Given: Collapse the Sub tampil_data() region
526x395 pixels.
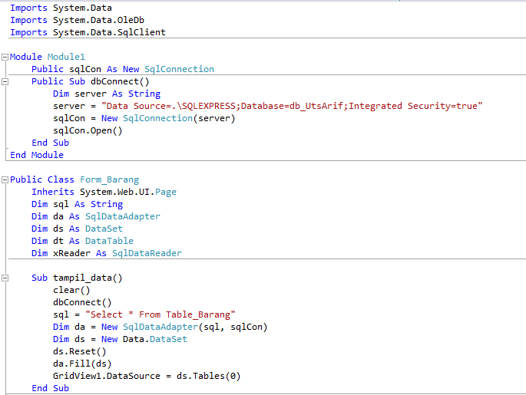Looking at the screenshot, I should (x=5, y=278).
